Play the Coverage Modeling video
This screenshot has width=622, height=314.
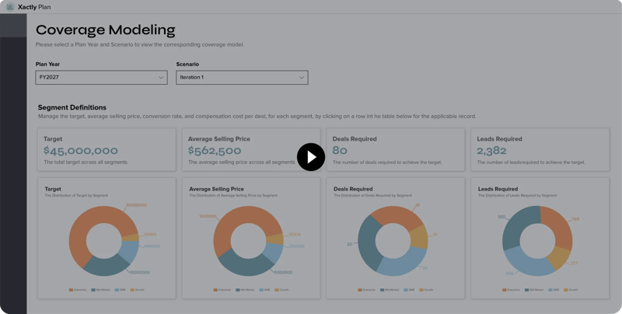[311, 157]
